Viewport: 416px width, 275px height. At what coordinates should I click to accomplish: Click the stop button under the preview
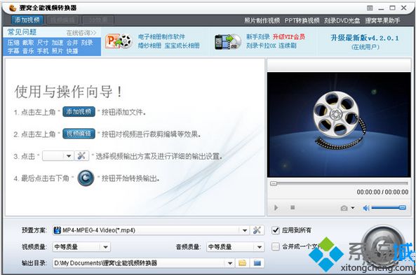point(293,208)
